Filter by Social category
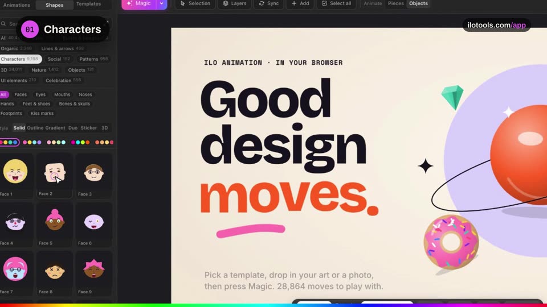547x307 pixels. [x=59, y=59]
